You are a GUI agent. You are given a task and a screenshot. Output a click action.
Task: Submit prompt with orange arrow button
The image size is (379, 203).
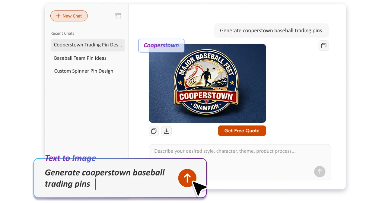187,178
